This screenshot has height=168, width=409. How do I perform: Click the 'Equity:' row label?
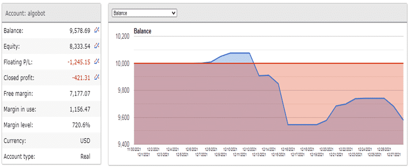click(x=12, y=46)
